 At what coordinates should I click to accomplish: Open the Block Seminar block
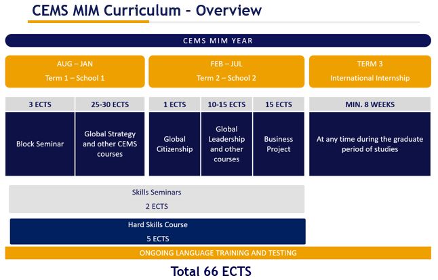coord(39,144)
